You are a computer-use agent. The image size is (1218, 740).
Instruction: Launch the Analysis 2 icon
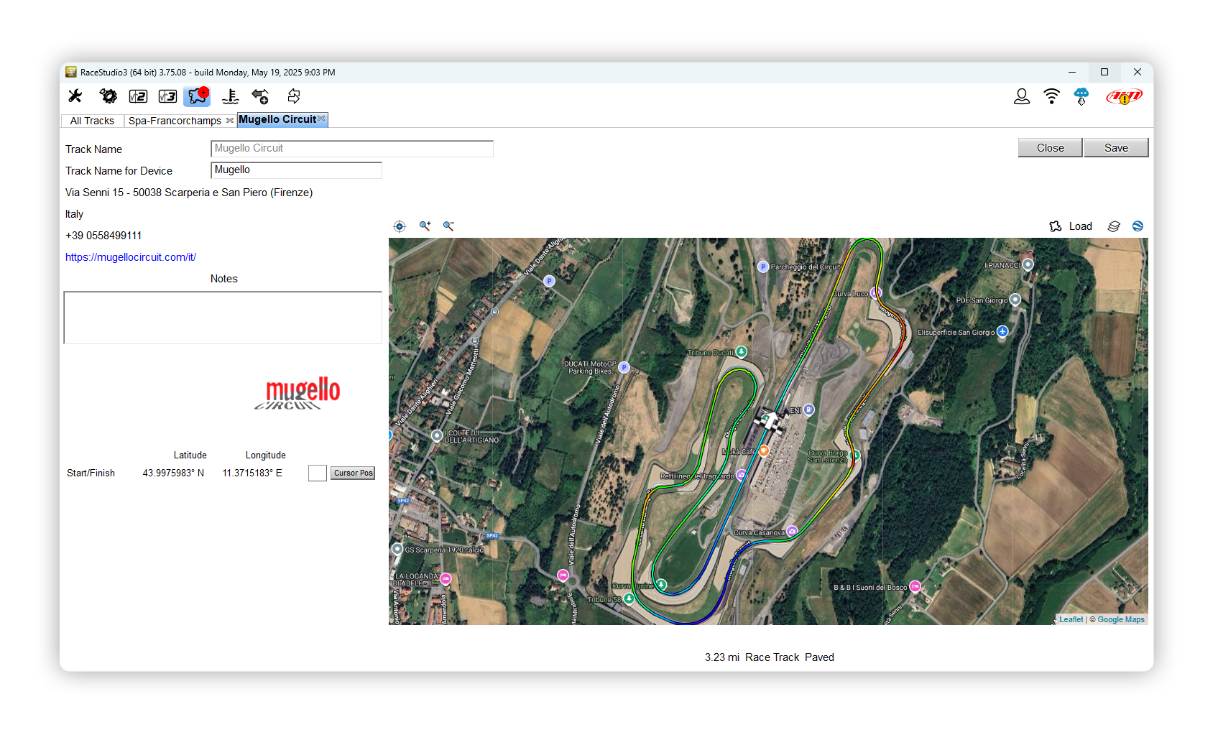coord(138,96)
